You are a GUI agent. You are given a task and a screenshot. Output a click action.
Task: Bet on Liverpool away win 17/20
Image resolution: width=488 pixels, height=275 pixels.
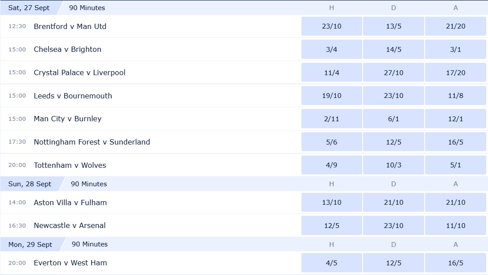[455, 72]
